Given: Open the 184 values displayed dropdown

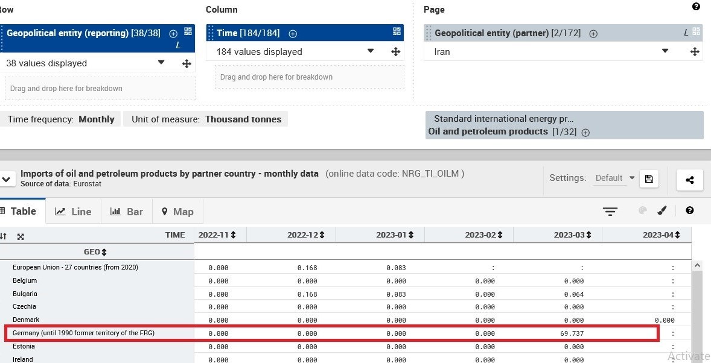Looking at the screenshot, I should 371,51.
